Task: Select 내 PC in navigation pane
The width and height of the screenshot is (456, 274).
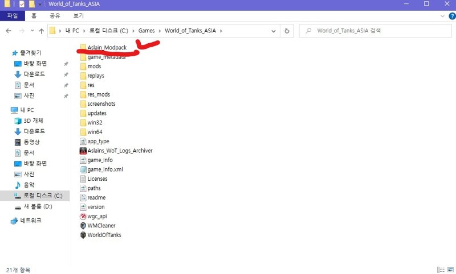Action: (27, 110)
